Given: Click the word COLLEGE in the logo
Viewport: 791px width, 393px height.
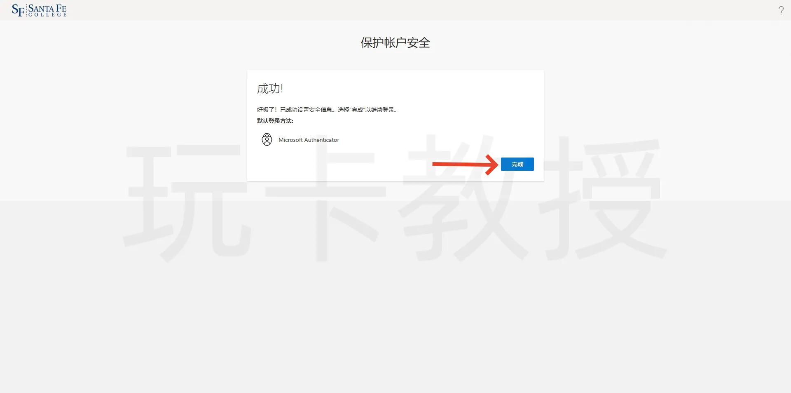Looking at the screenshot, I should (47, 15).
